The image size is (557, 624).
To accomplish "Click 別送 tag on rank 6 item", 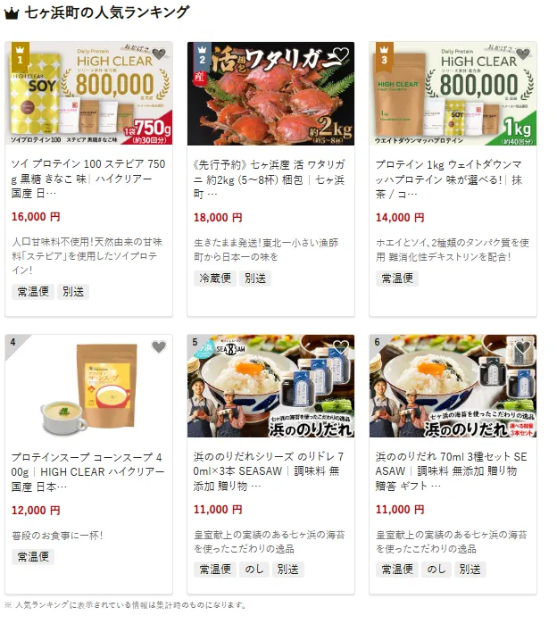I will [470, 570].
